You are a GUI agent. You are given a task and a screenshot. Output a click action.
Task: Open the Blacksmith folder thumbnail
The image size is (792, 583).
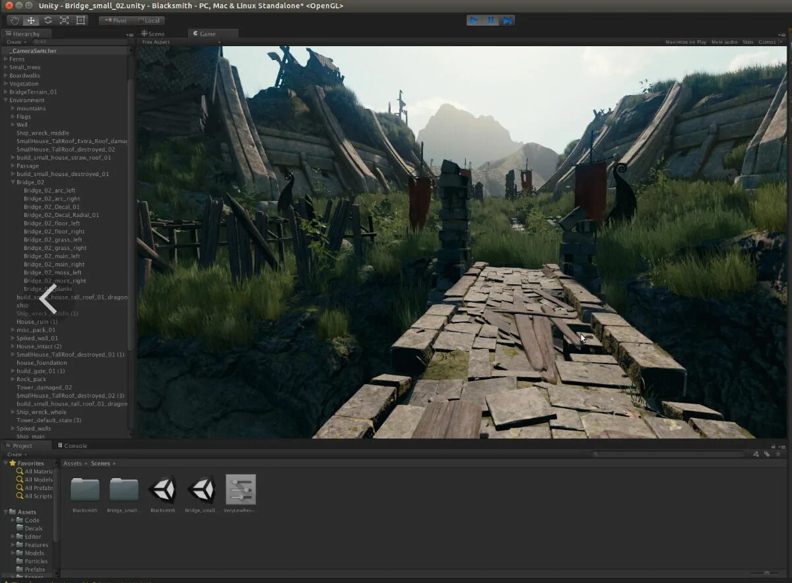coord(84,490)
